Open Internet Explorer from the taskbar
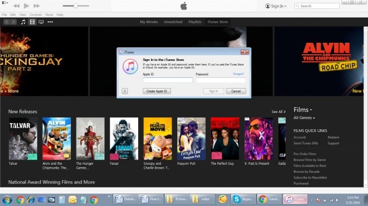Image resolution: width=368 pixels, height=206 pixels. click(x=31, y=200)
